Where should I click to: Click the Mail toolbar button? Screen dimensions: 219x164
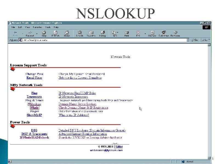tap(115, 34)
